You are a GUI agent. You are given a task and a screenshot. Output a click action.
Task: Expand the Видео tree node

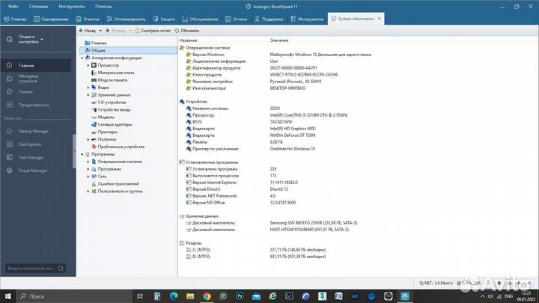88,88
